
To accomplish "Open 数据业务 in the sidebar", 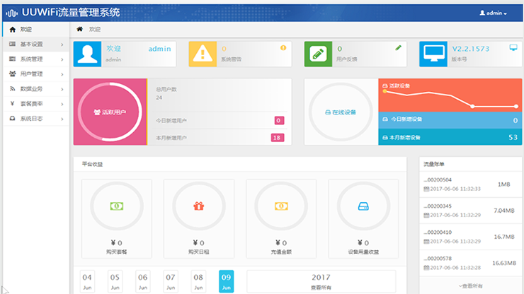I will point(35,88).
